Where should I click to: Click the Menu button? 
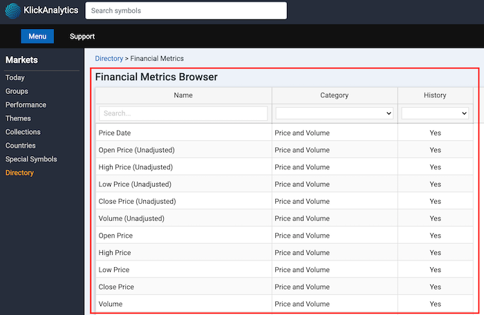37,37
